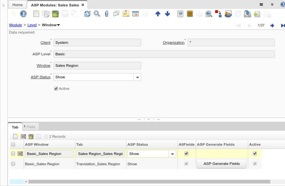This screenshot has height=186, width=285.
Task: Open the Chat speech-bubble icon
Action: coord(116,14)
